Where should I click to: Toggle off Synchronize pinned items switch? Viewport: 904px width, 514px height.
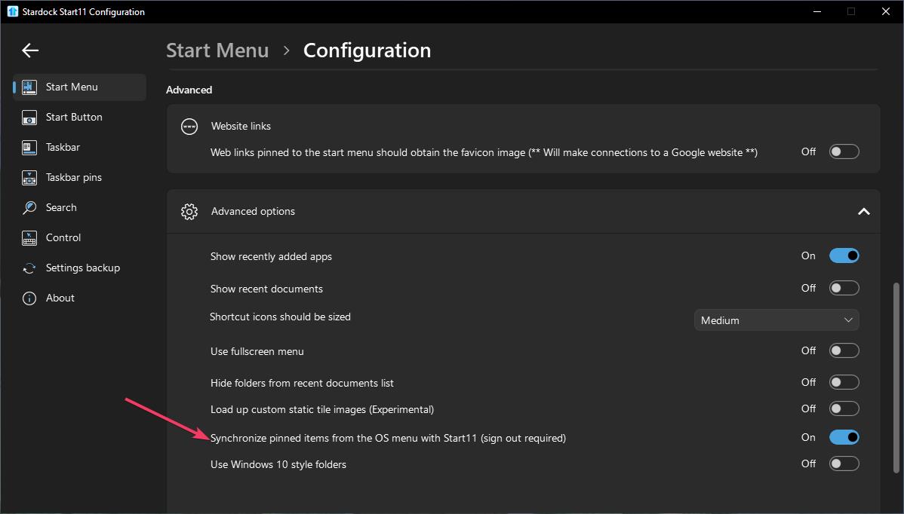pos(844,437)
